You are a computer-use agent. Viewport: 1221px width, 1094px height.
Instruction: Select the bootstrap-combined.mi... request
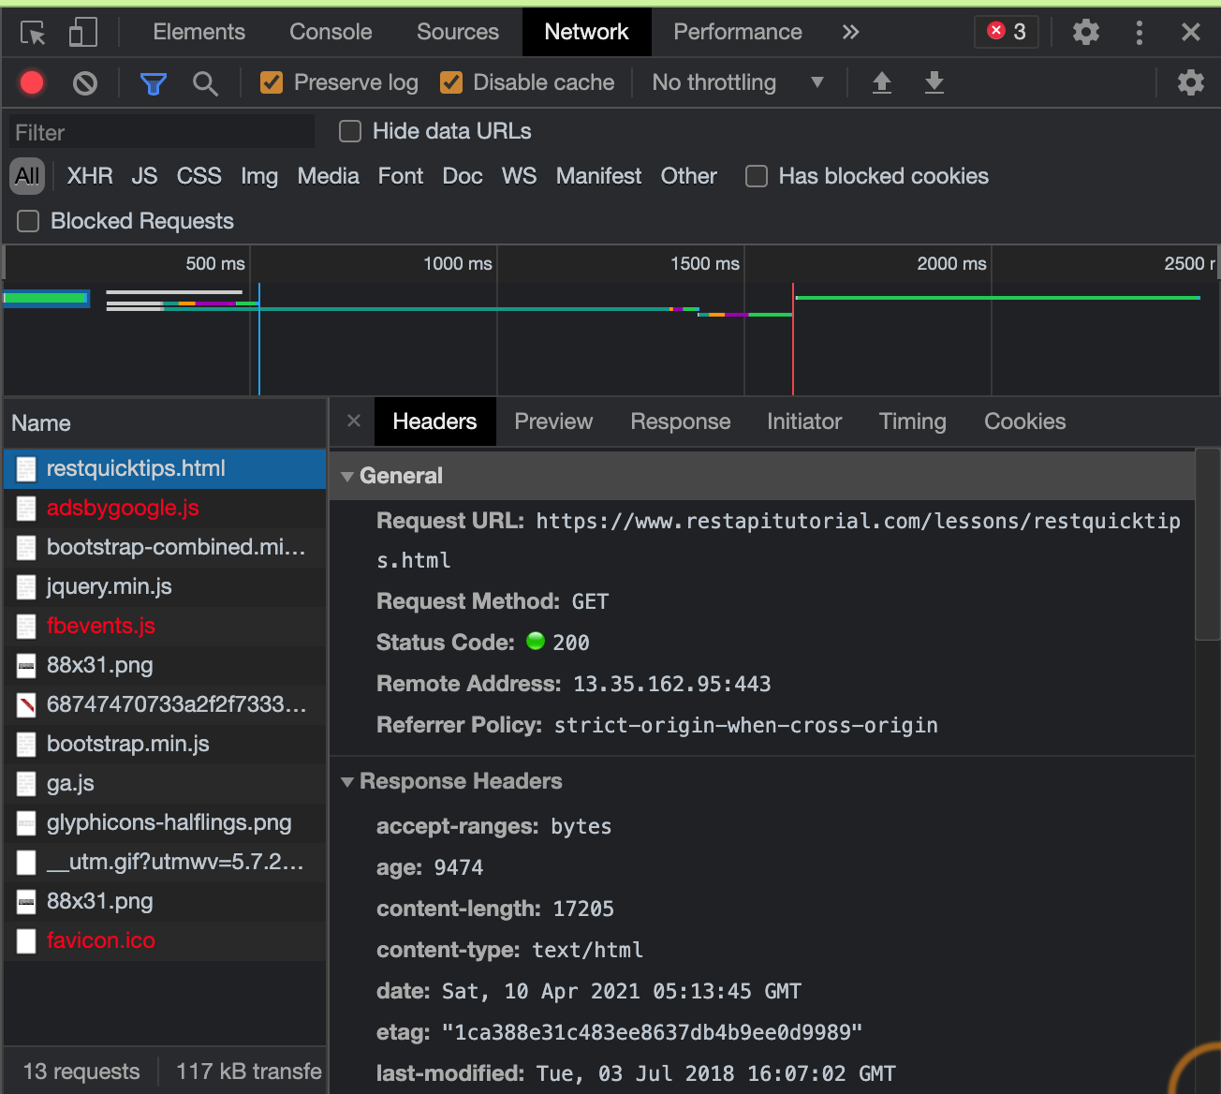pos(165,547)
